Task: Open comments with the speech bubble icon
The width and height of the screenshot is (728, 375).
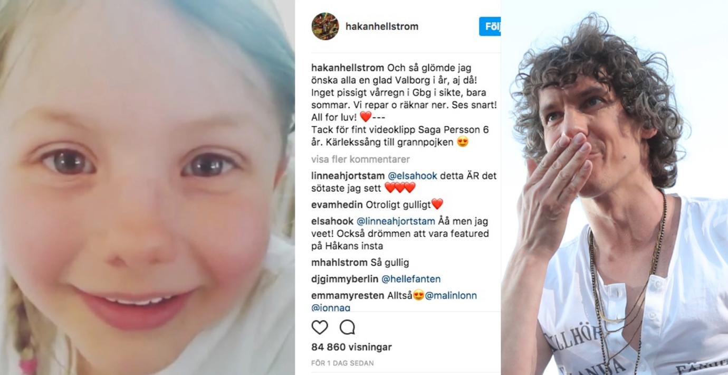Action: tap(347, 327)
